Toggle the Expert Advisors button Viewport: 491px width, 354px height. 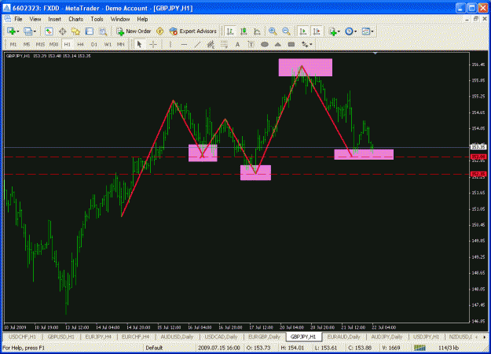(x=193, y=31)
